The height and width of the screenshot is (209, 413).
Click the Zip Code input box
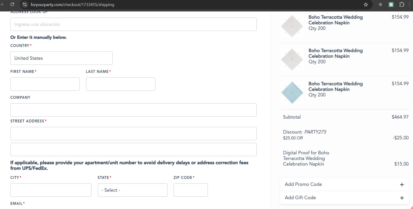coord(191,190)
